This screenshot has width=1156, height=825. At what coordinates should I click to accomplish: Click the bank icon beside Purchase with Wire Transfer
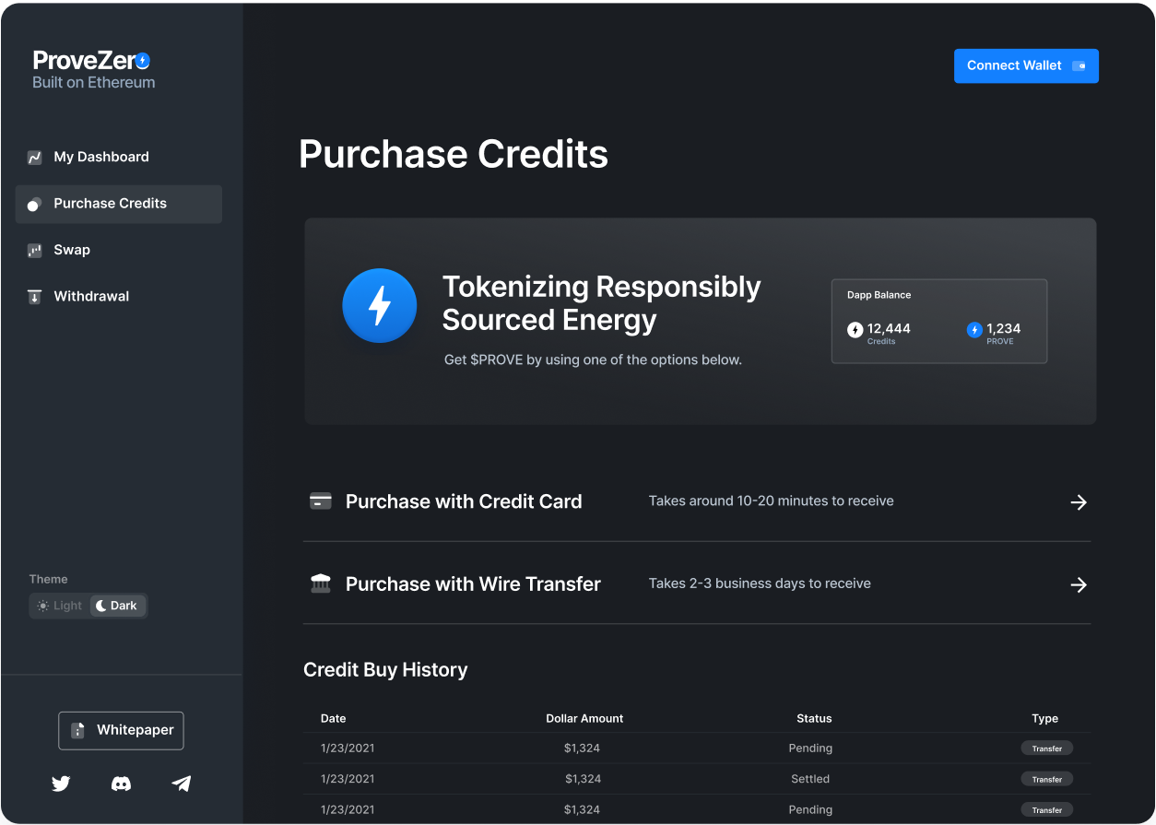click(320, 584)
